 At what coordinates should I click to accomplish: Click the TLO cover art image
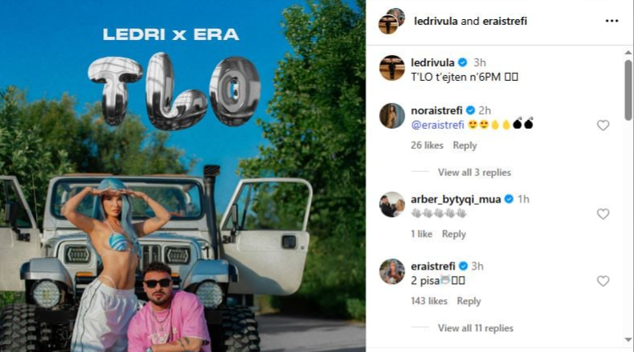[183, 176]
